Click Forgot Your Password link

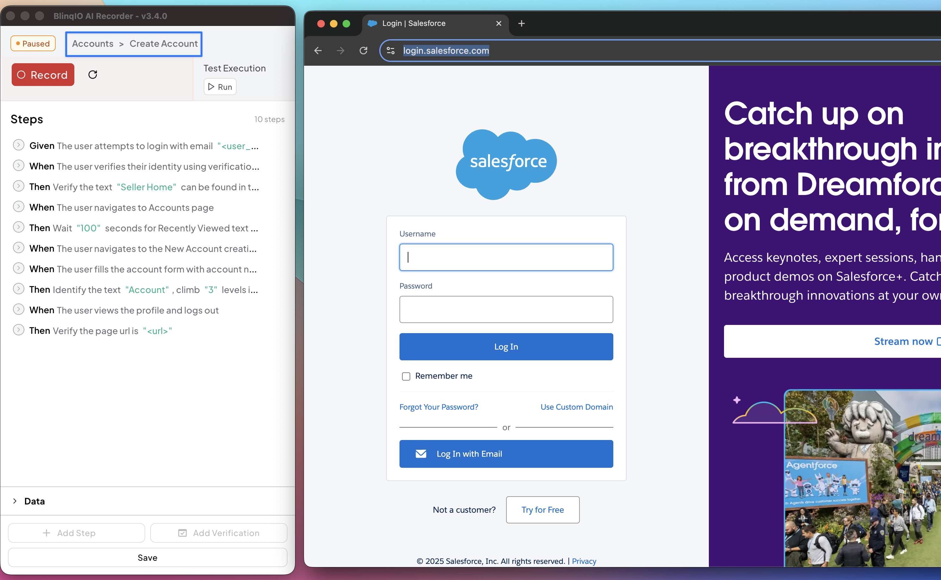pos(438,407)
